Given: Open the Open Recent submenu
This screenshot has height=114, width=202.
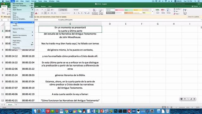Looking at the screenshot, I should click(22, 10).
